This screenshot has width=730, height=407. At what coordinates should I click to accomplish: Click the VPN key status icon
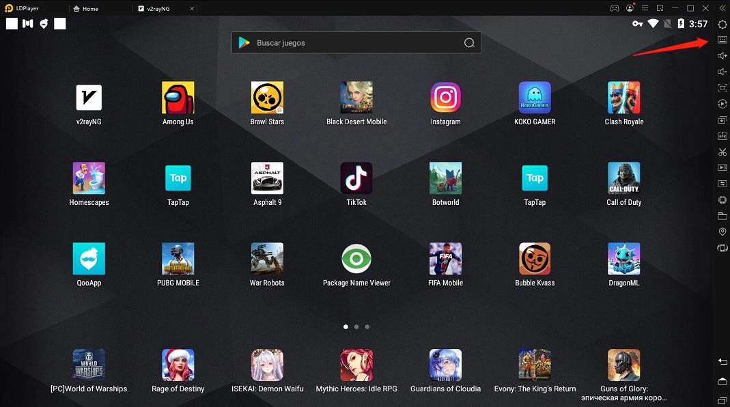(637, 24)
